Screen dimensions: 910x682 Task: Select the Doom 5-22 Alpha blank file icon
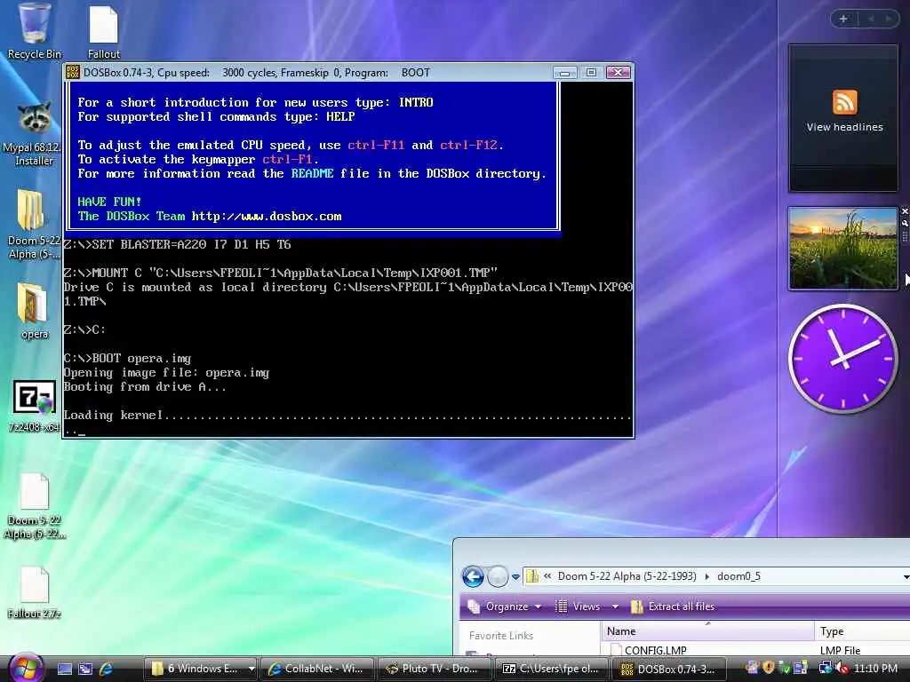click(x=35, y=506)
